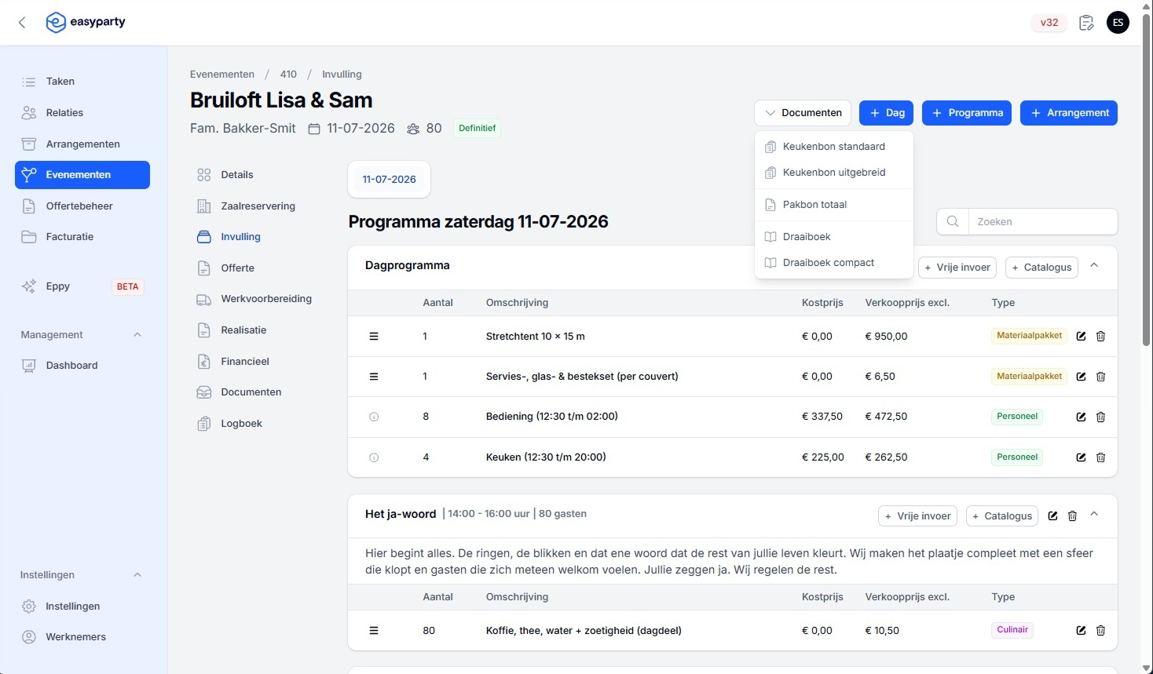Choose Draaiboek compact document
The image size is (1153, 674).
pos(834,263)
